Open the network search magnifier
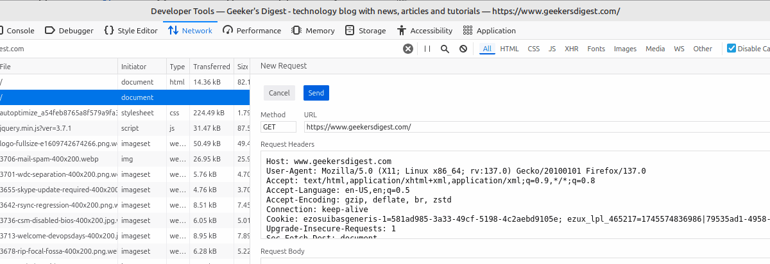770x264 pixels. [445, 49]
